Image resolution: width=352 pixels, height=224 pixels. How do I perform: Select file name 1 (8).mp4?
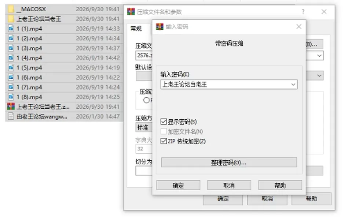point(29,97)
